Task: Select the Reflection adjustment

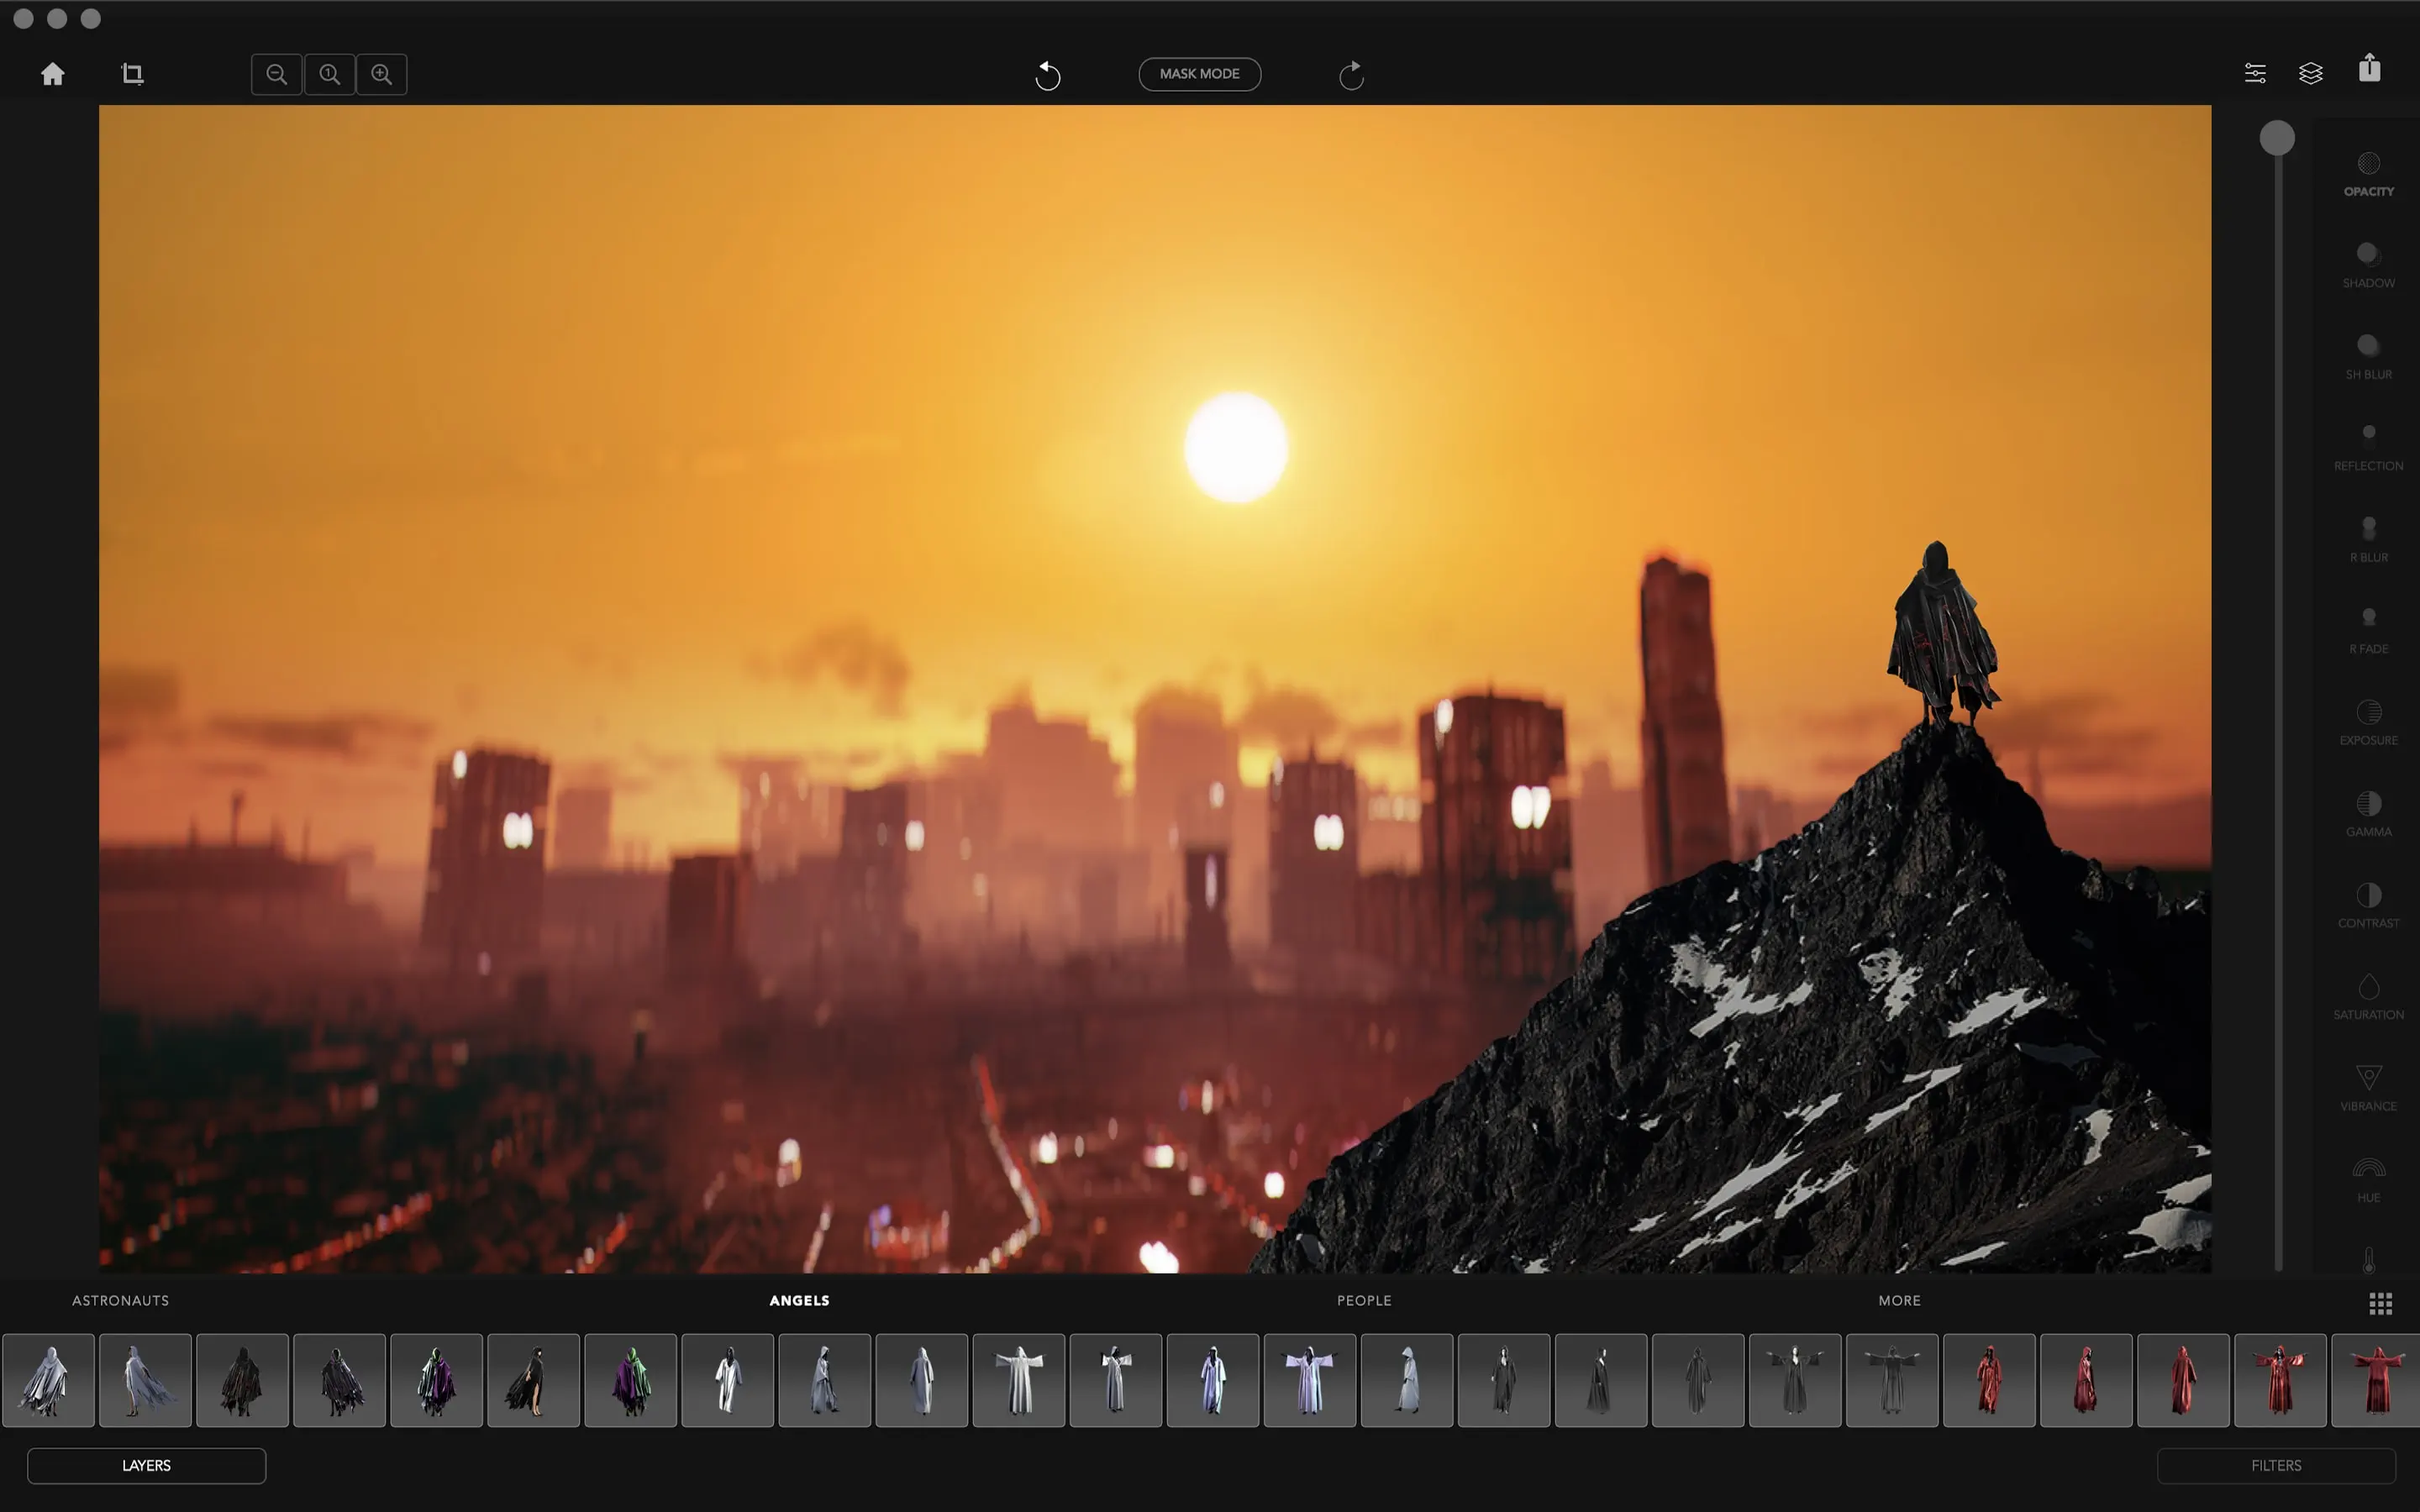Action: click(x=2368, y=447)
